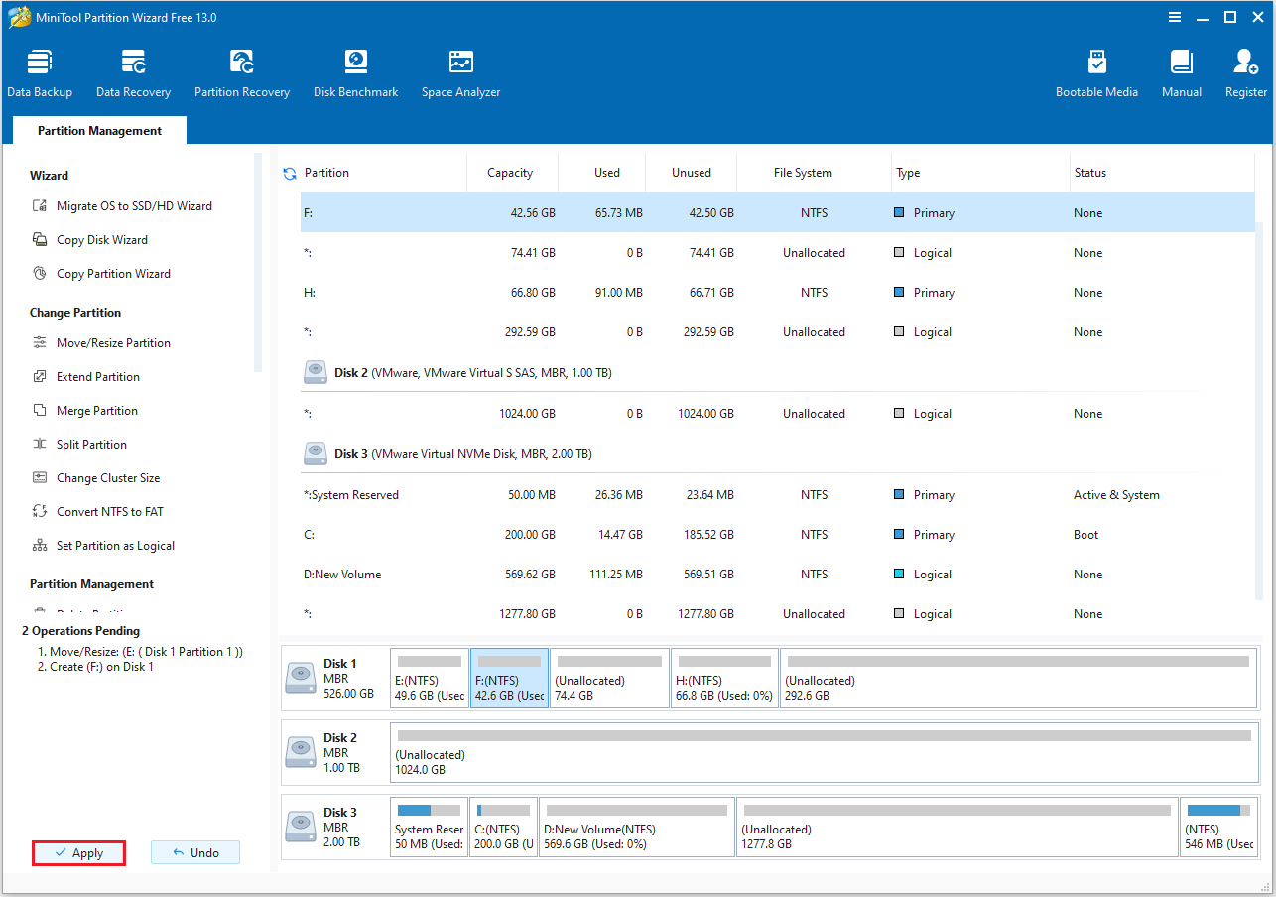Open the Manual

1181,69
